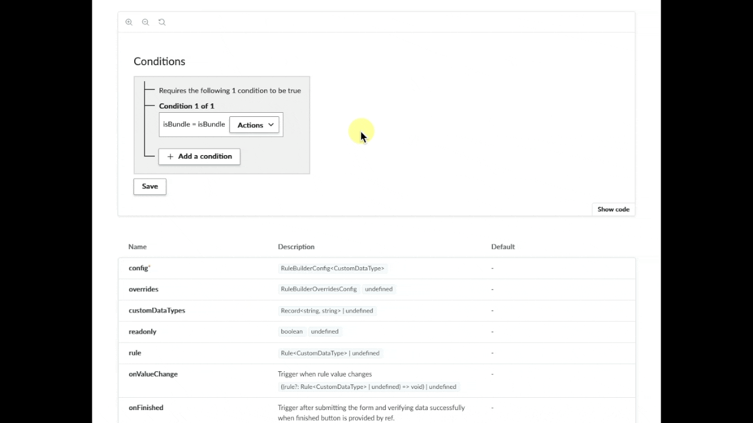The height and width of the screenshot is (423, 753).
Task: Click the Condition 1 of 1 heading
Action: [x=186, y=106]
